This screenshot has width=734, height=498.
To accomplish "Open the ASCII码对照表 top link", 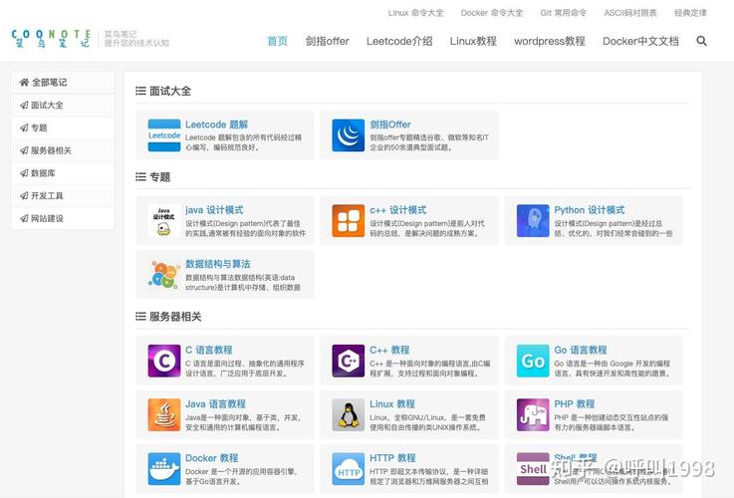I will point(630,13).
